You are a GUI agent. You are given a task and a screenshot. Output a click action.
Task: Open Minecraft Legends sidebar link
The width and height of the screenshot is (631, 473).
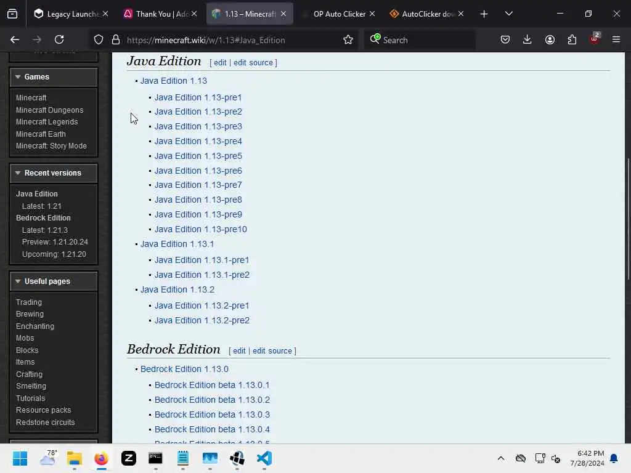coord(47,122)
